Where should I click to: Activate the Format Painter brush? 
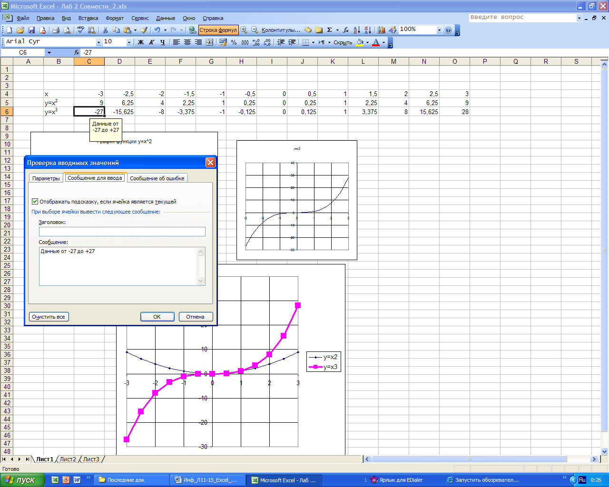[144, 30]
